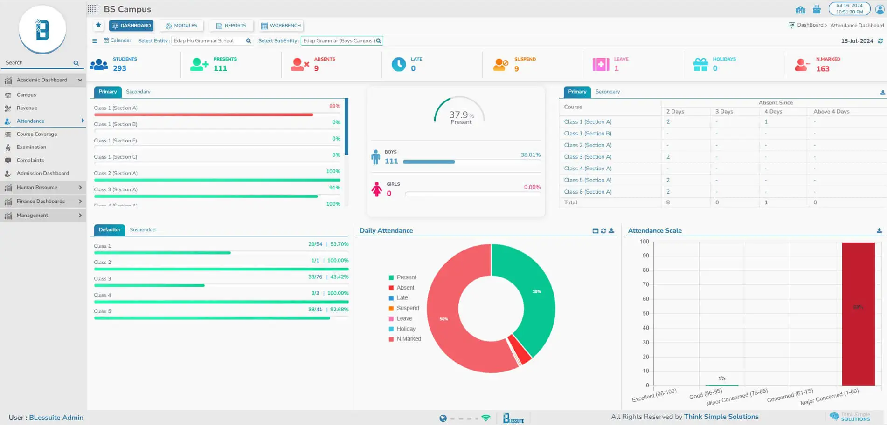Expand the Human Resource sidebar menu
The height and width of the screenshot is (425, 887).
pos(43,188)
